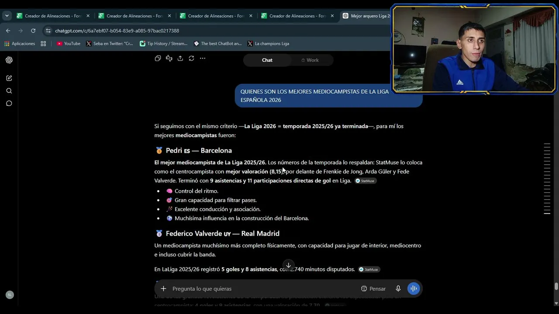Switch to the locked Work mode
The width and height of the screenshot is (559, 314).
(310, 60)
